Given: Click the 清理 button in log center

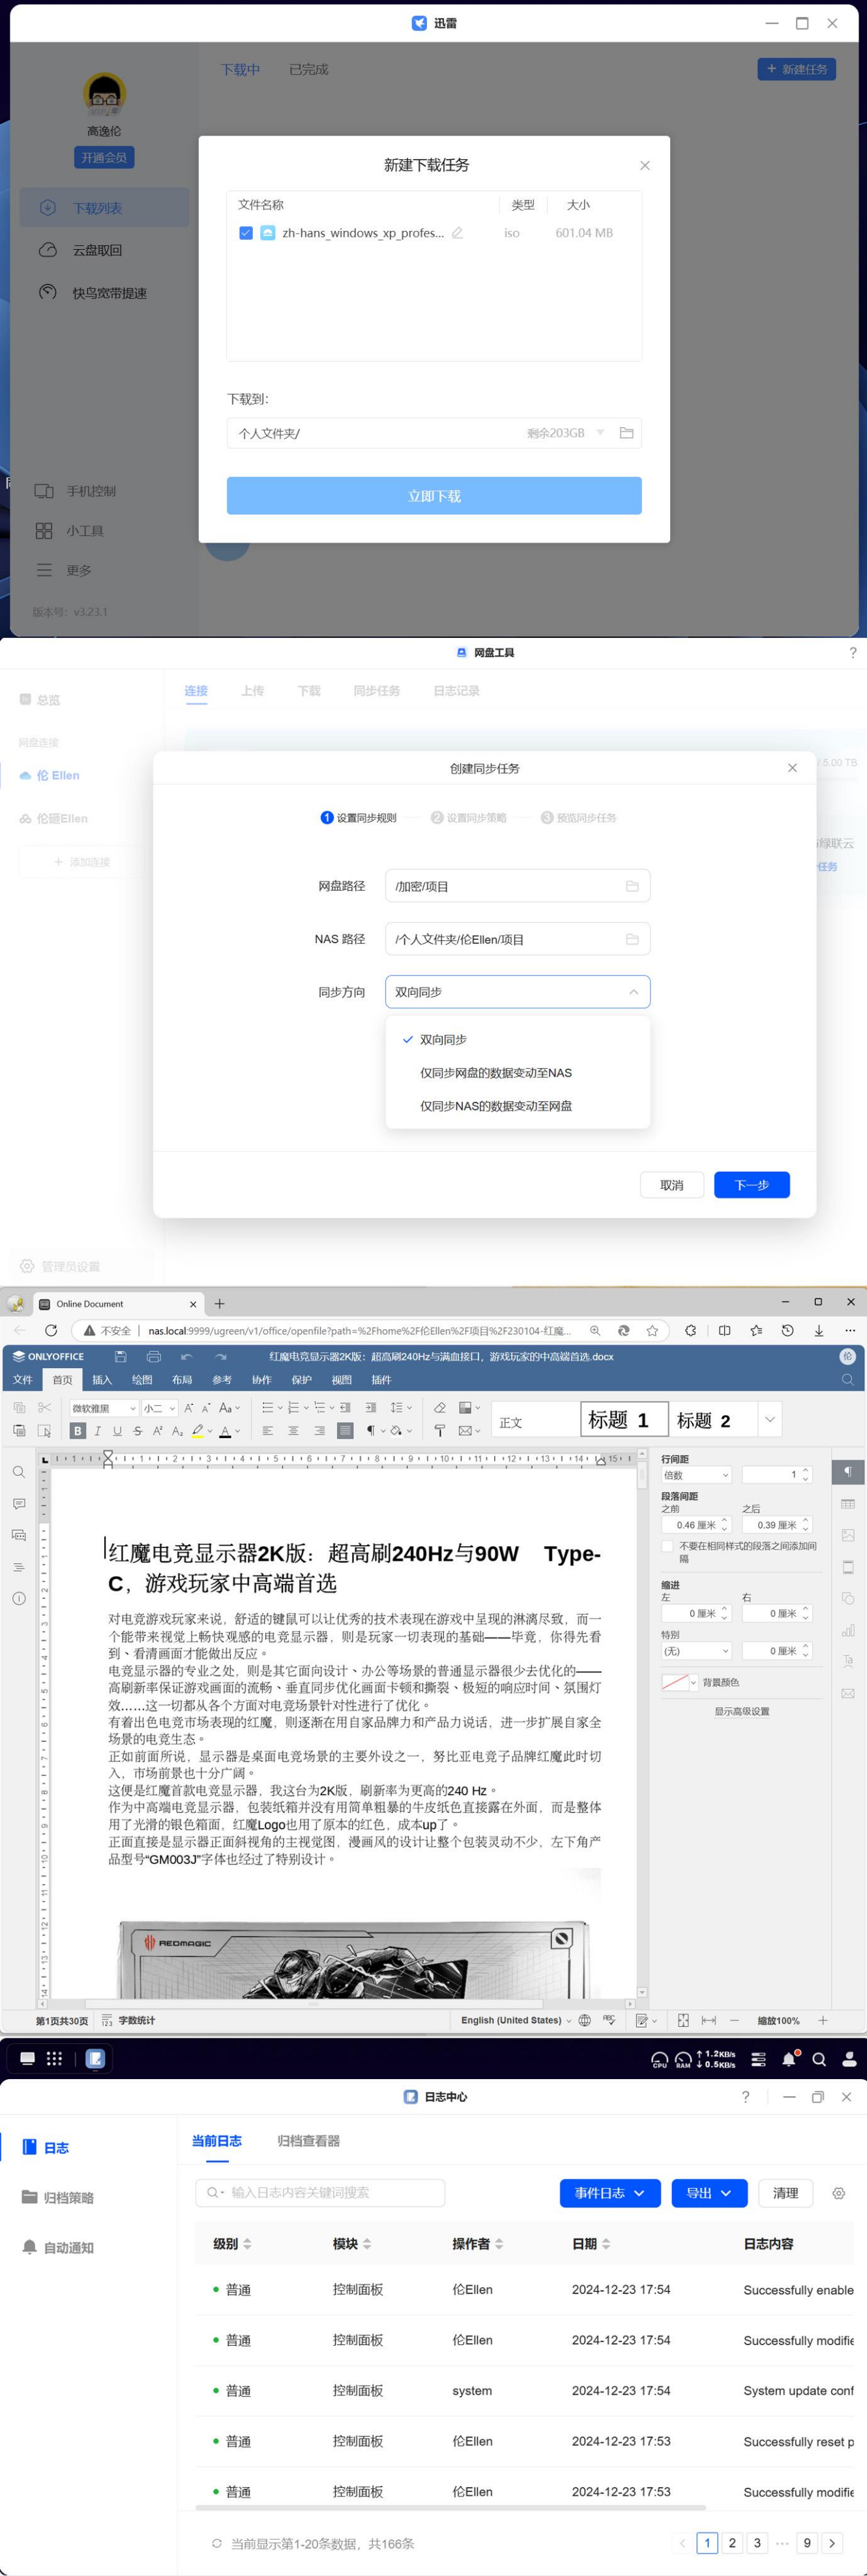Looking at the screenshot, I should pos(786,2193).
